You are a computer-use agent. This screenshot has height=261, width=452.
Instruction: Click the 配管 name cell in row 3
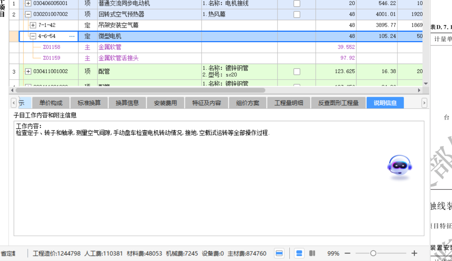click(x=149, y=71)
